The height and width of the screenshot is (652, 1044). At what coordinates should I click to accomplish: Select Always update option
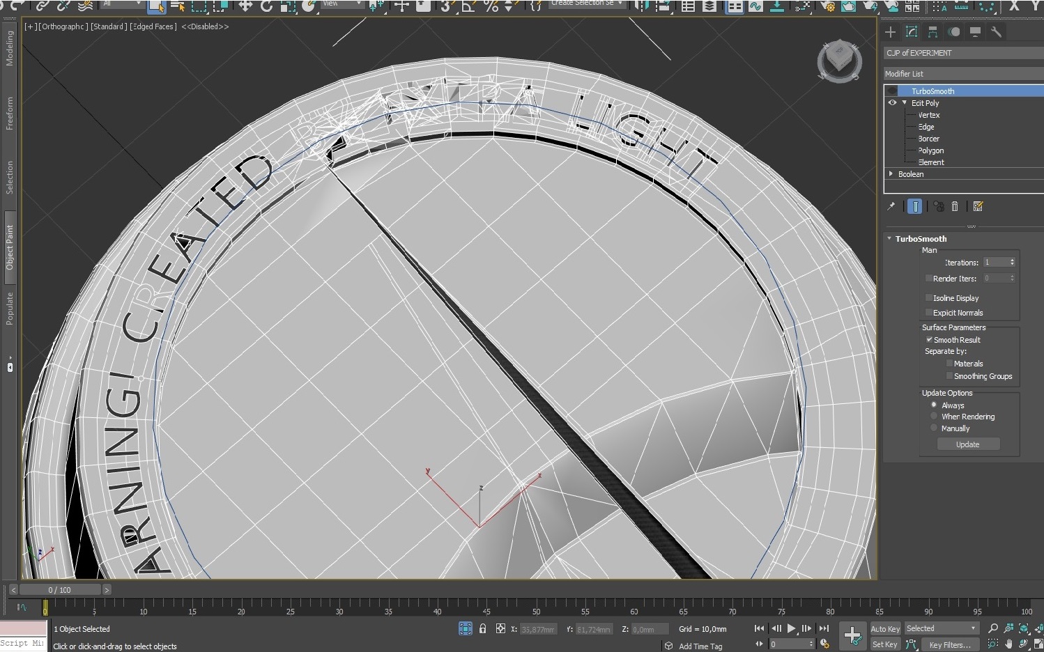tap(934, 405)
